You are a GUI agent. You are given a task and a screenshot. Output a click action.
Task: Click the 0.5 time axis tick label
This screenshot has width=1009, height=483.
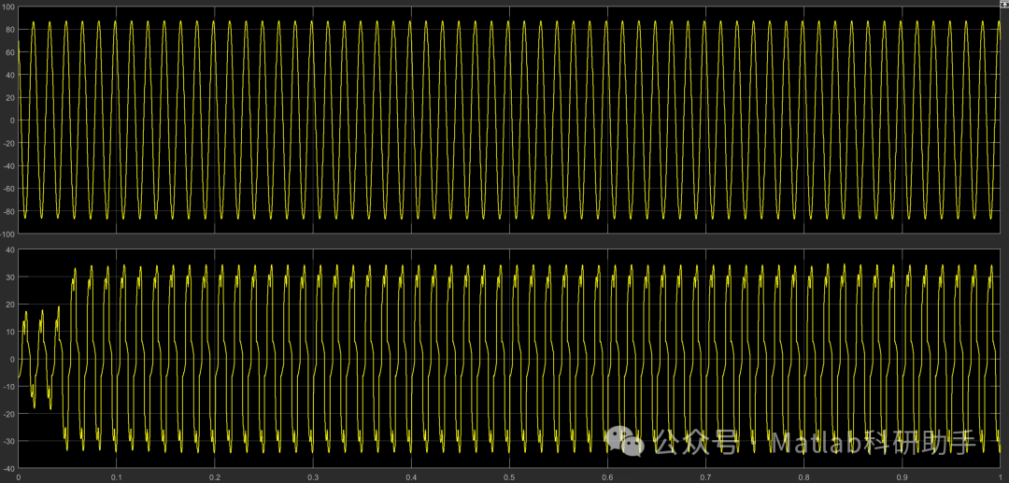click(x=510, y=477)
